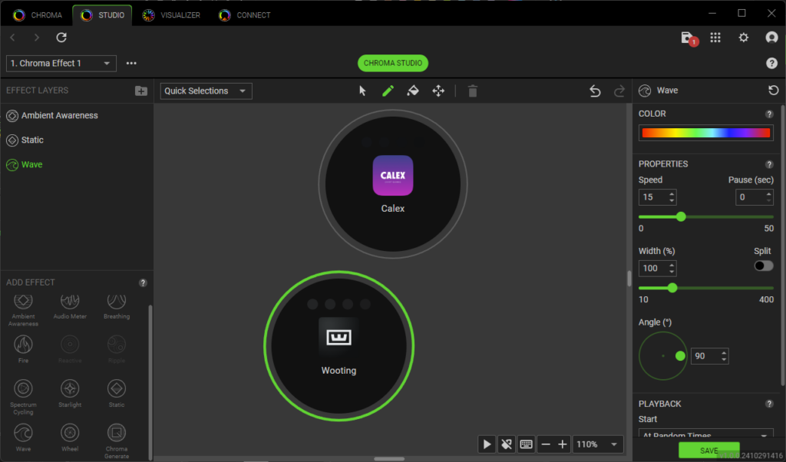Expand the Quick Selections dropdown
The image size is (786, 462).
coord(206,91)
